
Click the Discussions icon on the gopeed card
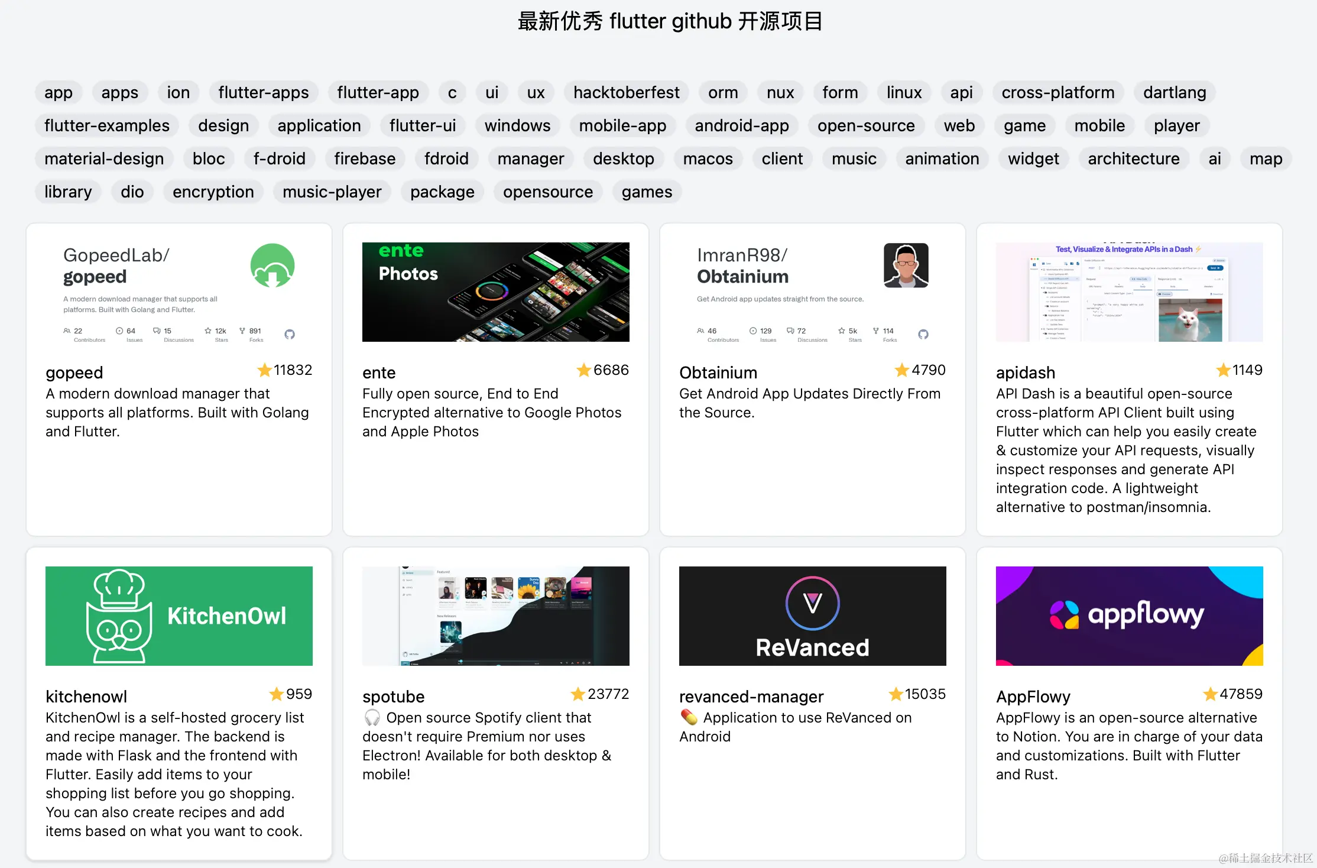pos(156,331)
